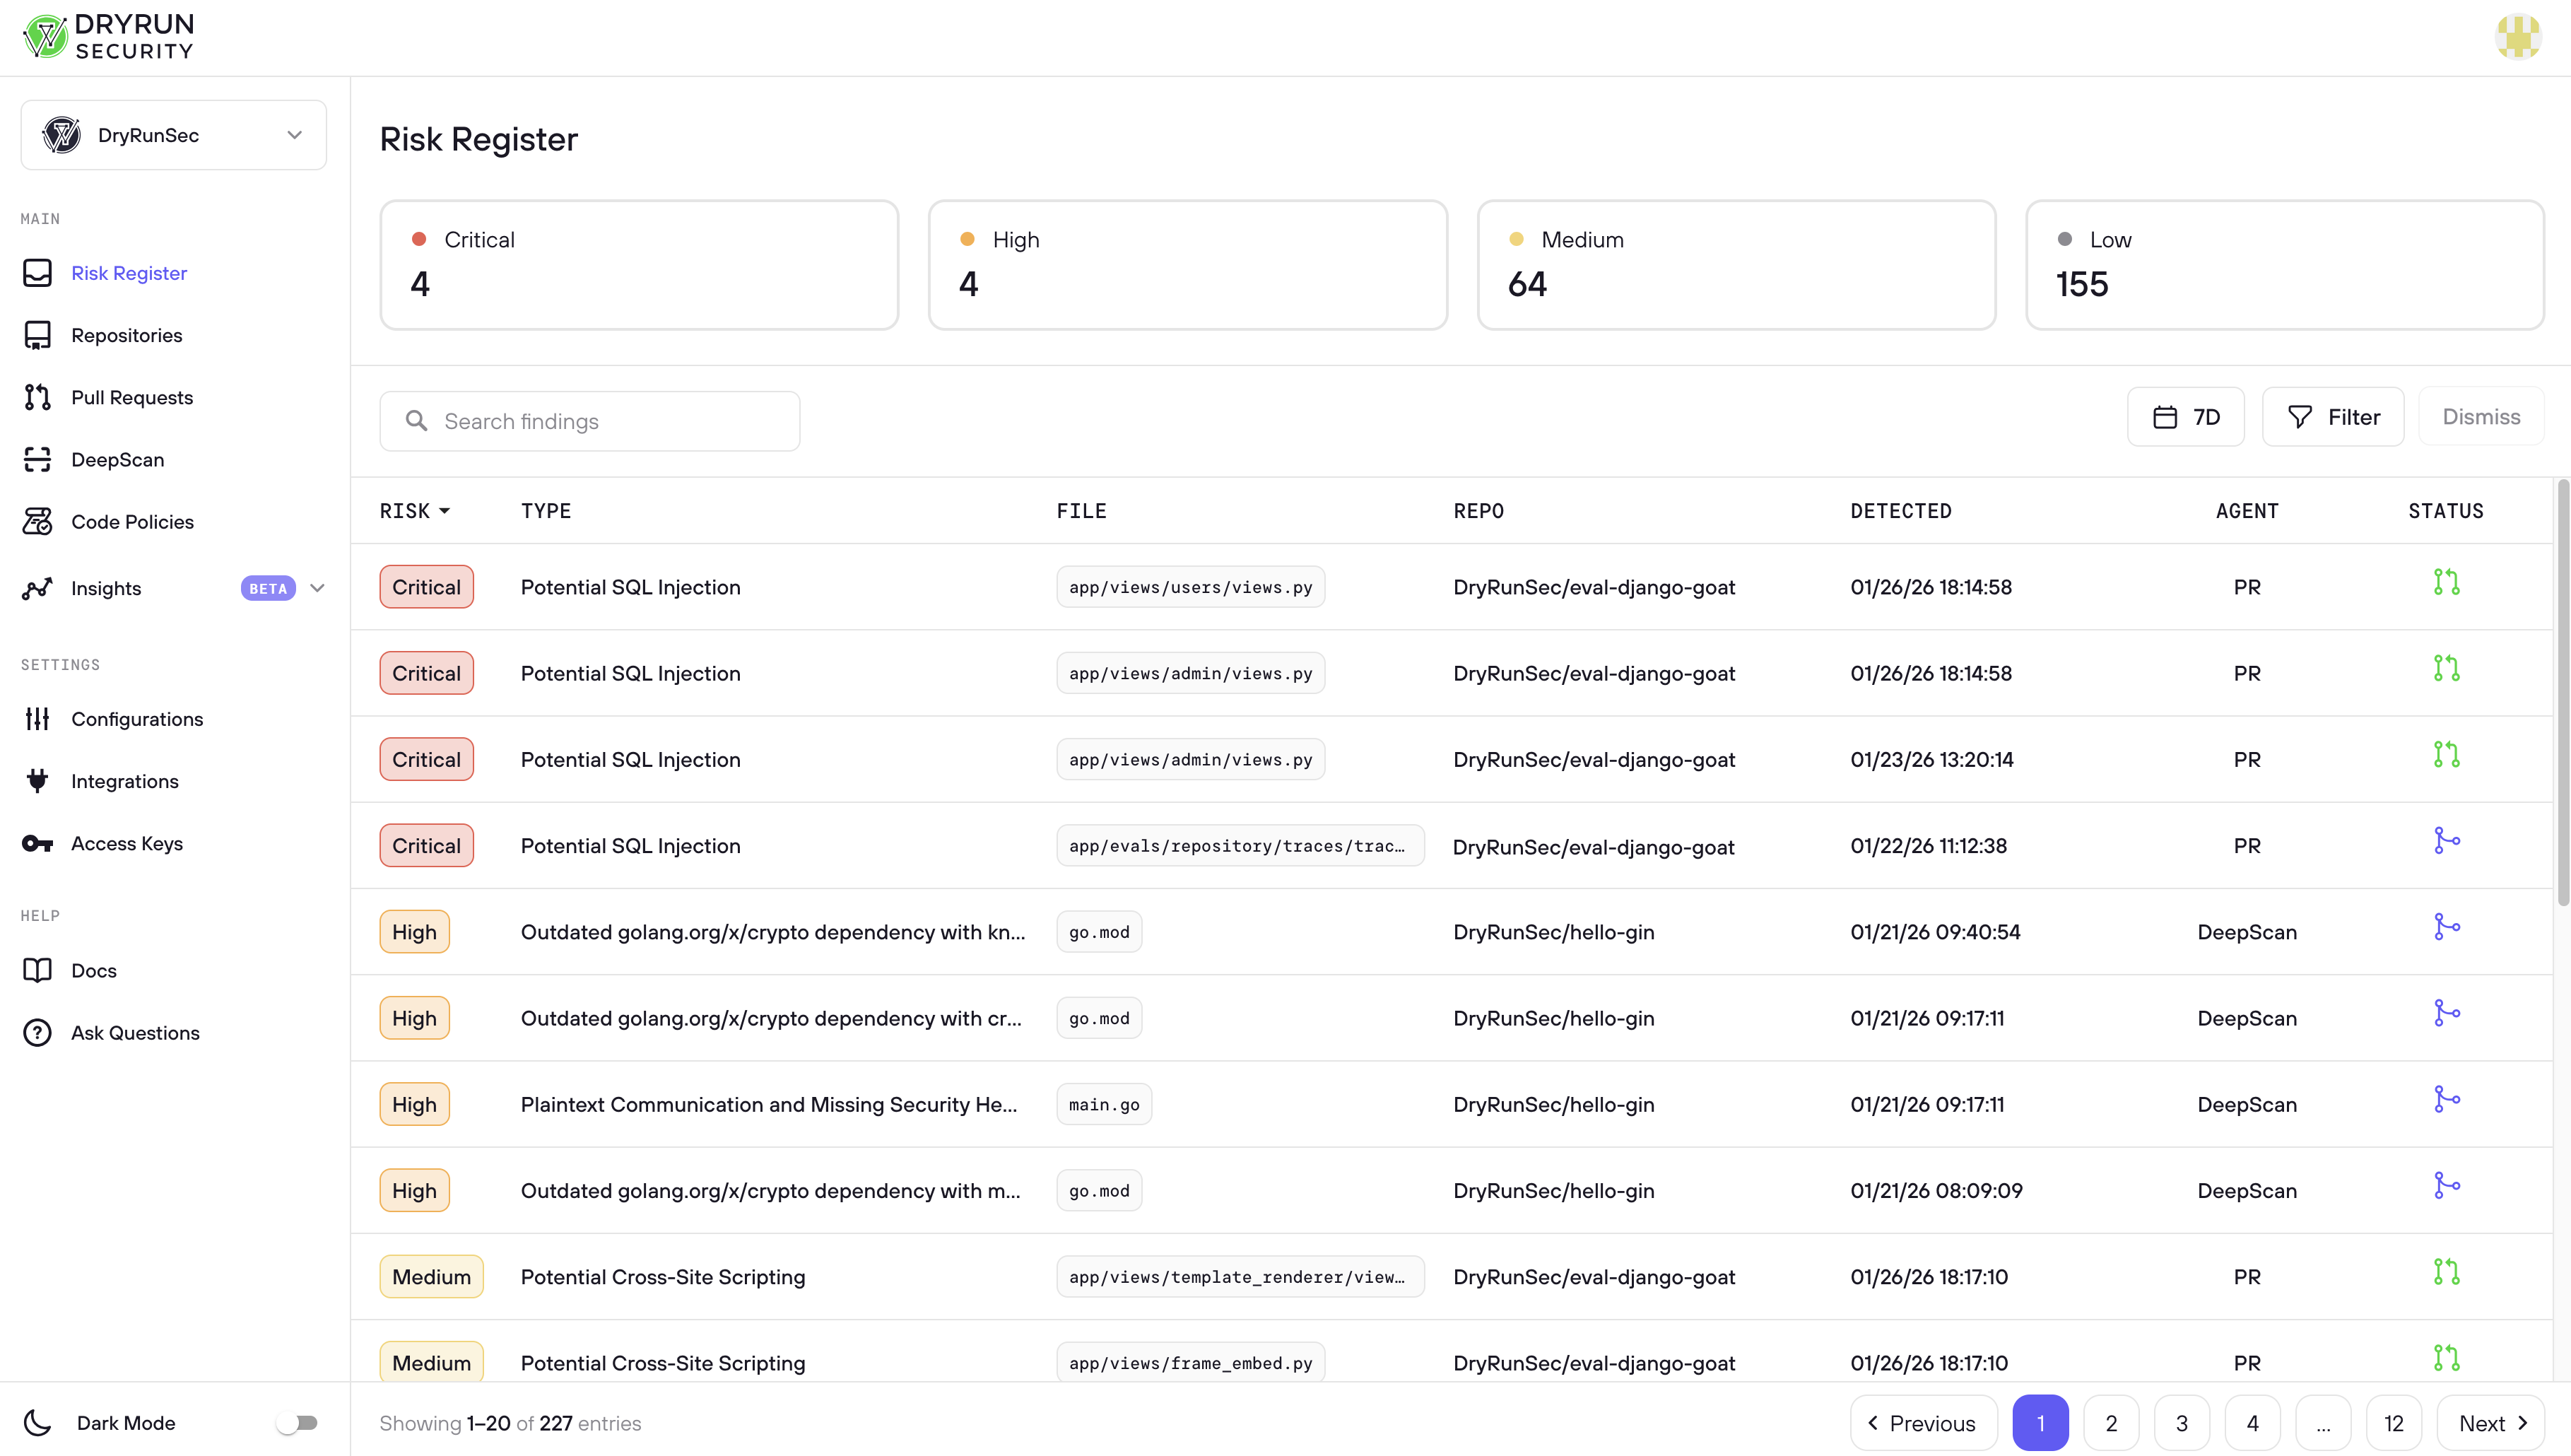Go to page 2 of findings
Screen dimensions: 2571x1456
click(2111, 1422)
